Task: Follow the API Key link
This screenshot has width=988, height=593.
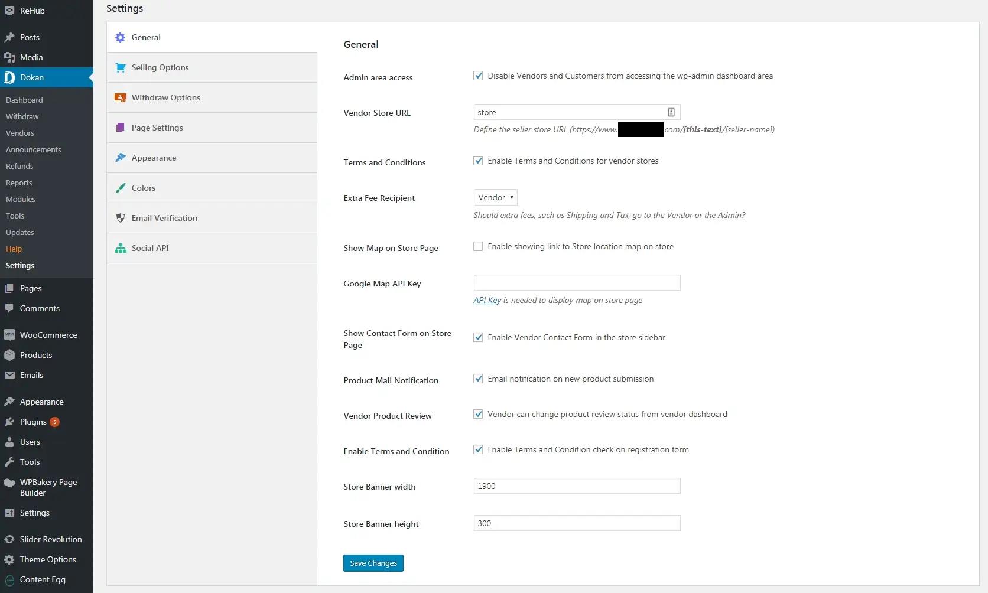Action: [487, 300]
